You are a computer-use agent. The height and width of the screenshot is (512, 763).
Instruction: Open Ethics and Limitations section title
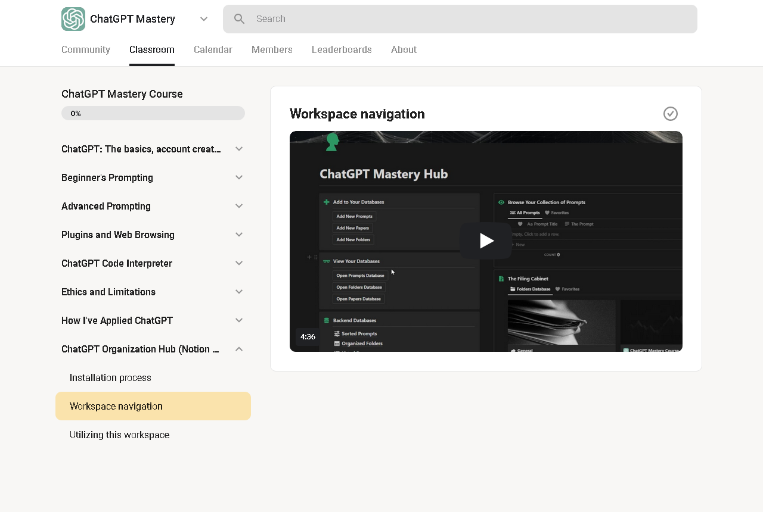(108, 292)
